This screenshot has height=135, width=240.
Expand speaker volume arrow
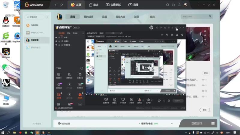click(x=152, y=100)
